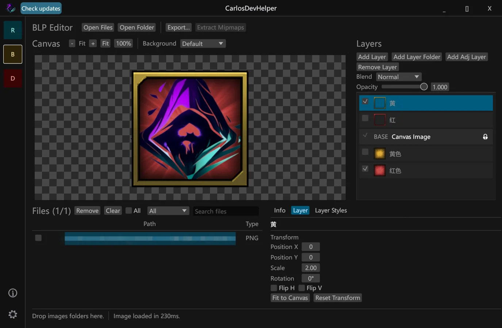Screen dimensions: 502x328
Task: Select the BASE Canvas Image layer row
Action: point(426,137)
